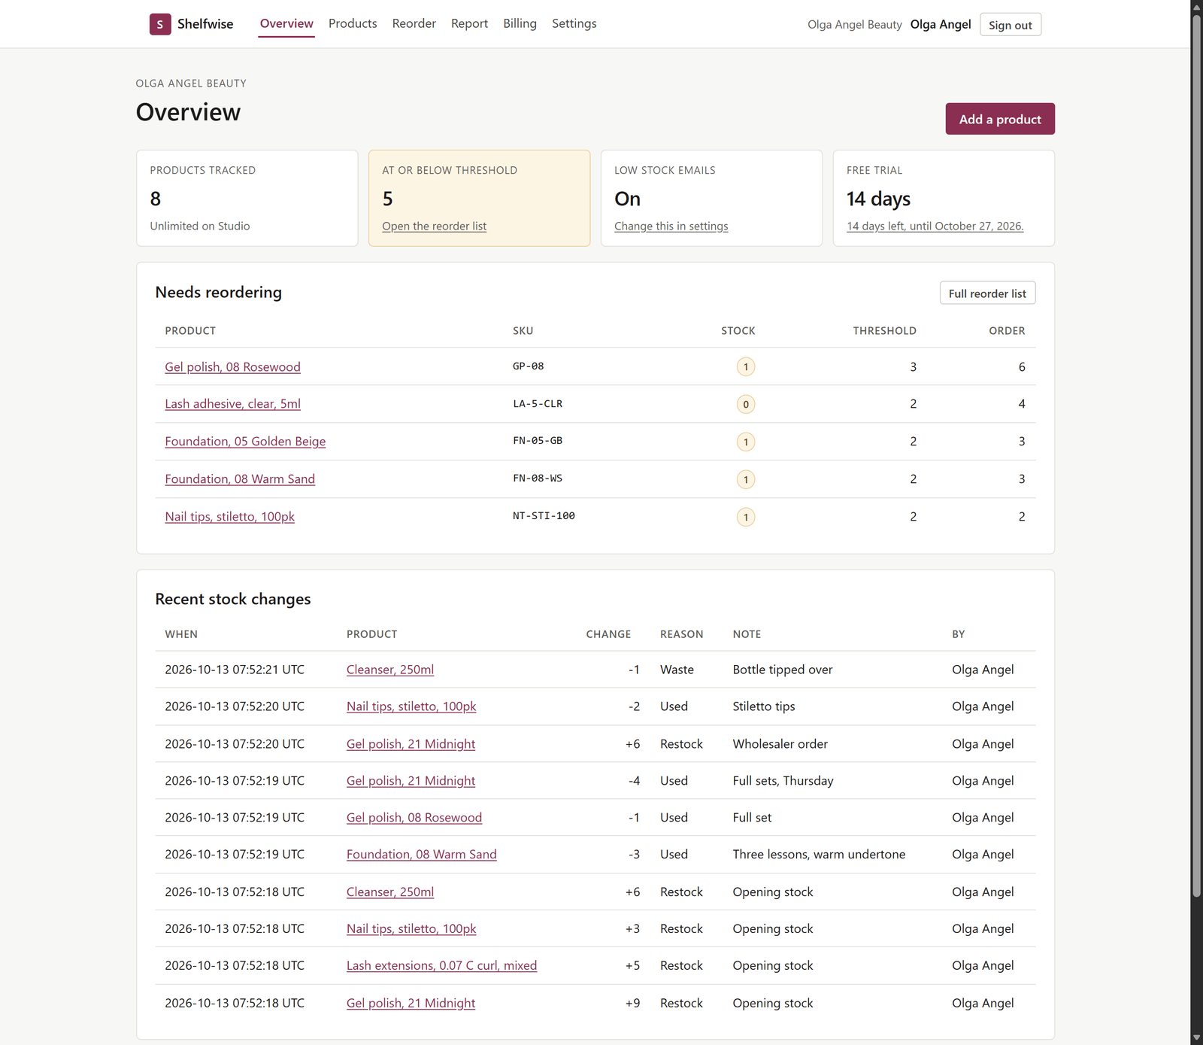Image resolution: width=1203 pixels, height=1045 pixels.
Task: Open Gel polish, 21 Midnight from +9 Opening stock entry
Action: coord(411,1003)
